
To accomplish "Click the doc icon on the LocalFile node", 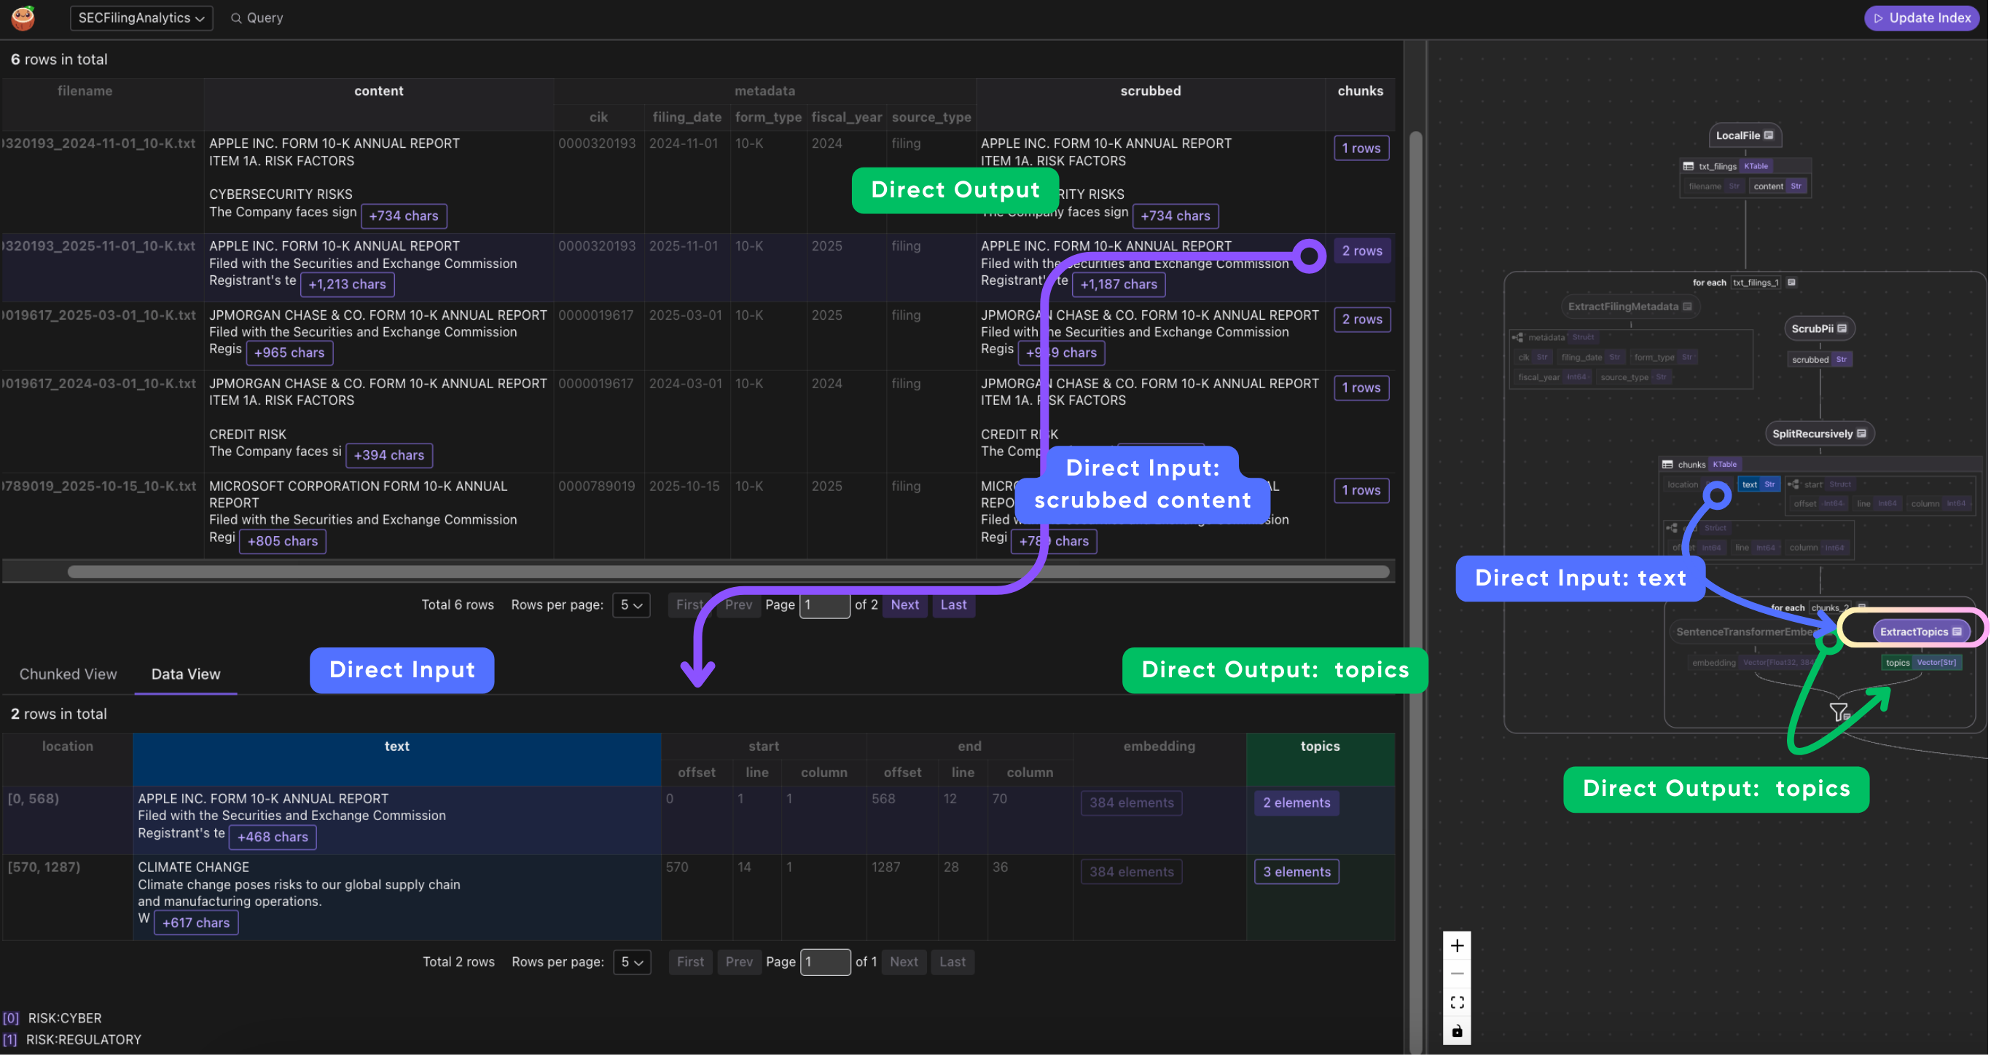I will (1769, 135).
